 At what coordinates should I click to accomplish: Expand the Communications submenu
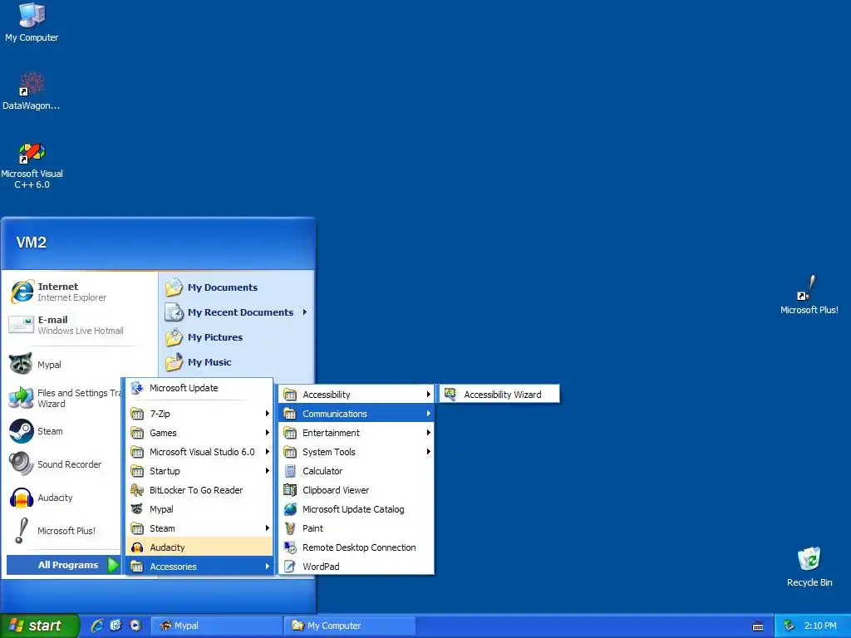coord(356,414)
